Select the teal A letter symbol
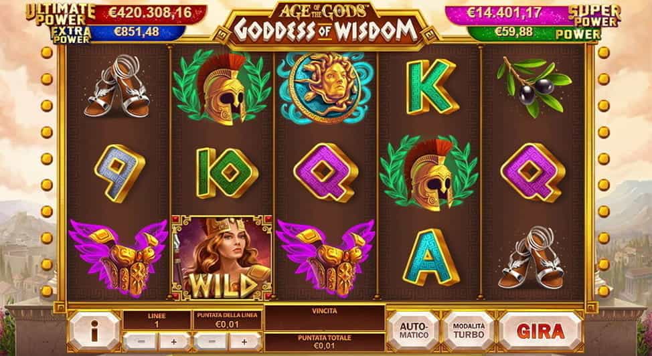Screen dimensions: 652x356 (431, 256)
